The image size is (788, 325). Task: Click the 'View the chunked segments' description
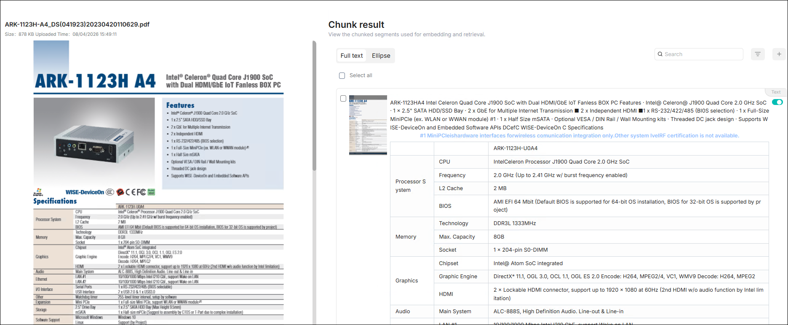coord(407,35)
